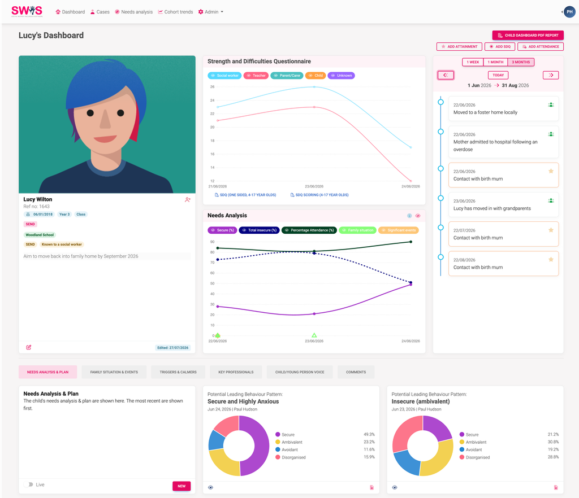This screenshot has width=579, height=498.
Task: Click the Secure purple swatch in left donut legend
Action: point(278,434)
